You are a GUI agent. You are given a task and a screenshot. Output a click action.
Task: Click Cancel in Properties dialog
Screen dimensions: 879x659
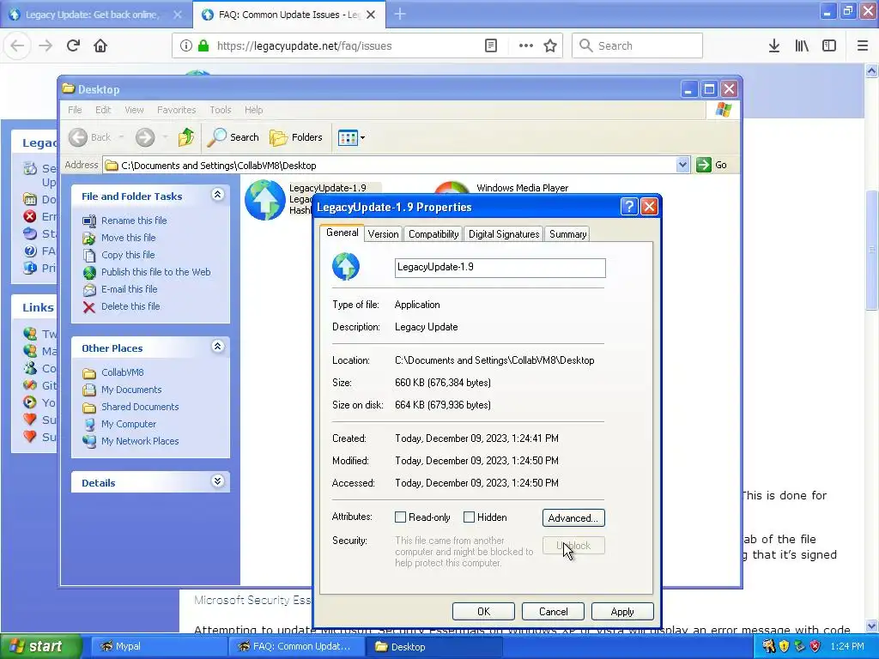point(553,611)
